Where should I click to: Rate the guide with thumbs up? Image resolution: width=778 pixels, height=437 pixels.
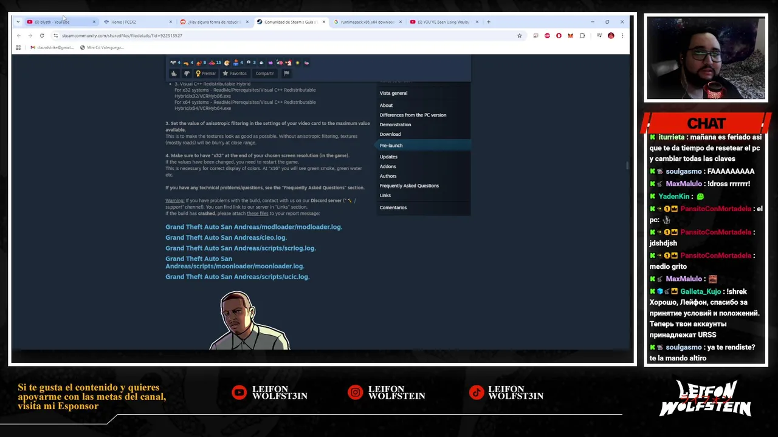(x=174, y=73)
